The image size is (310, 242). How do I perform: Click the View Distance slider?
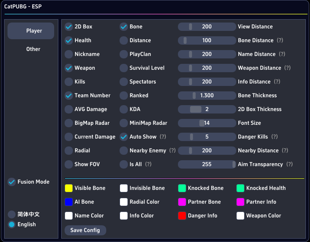[x=207, y=27]
